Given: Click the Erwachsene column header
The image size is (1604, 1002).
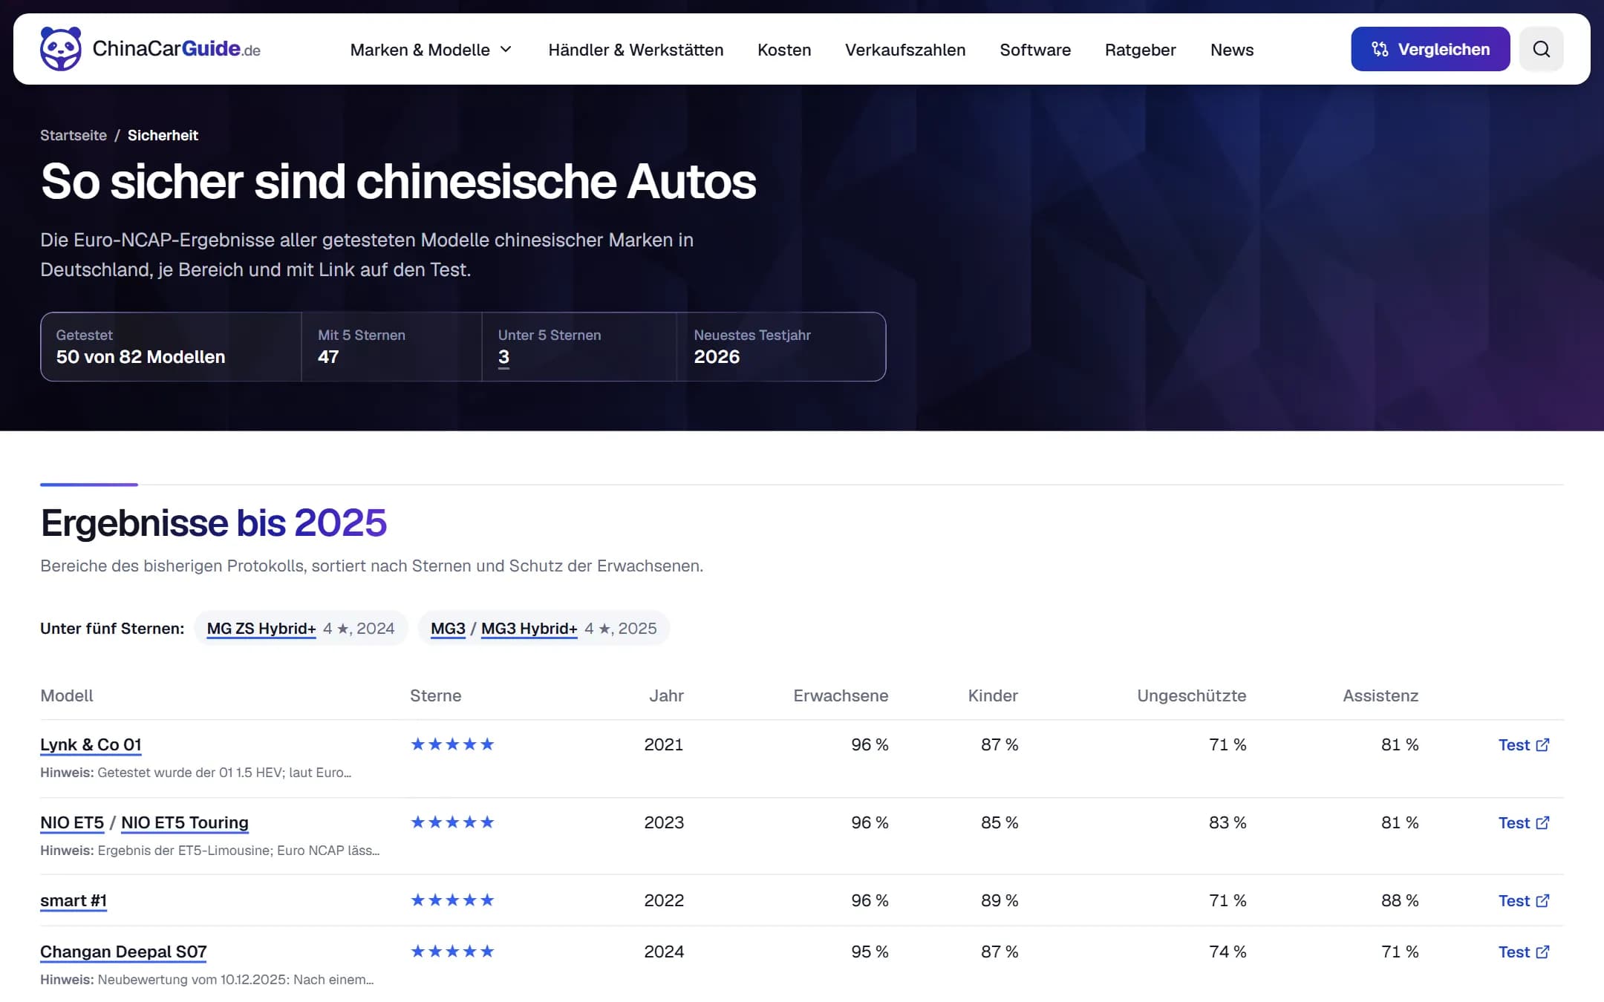Looking at the screenshot, I should coord(841,695).
